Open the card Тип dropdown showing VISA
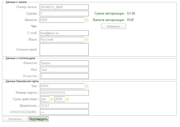 click(64, 86)
